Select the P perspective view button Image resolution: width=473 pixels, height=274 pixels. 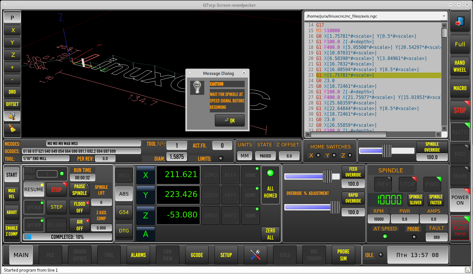coord(12,18)
